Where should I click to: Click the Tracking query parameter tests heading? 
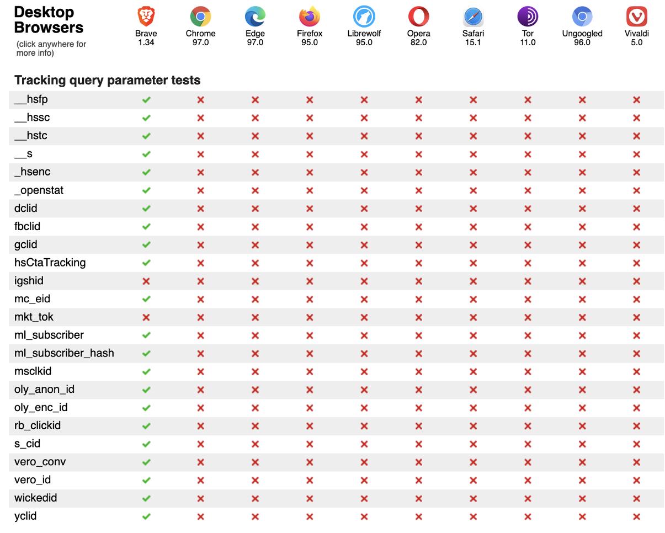[x=107, y=81]
